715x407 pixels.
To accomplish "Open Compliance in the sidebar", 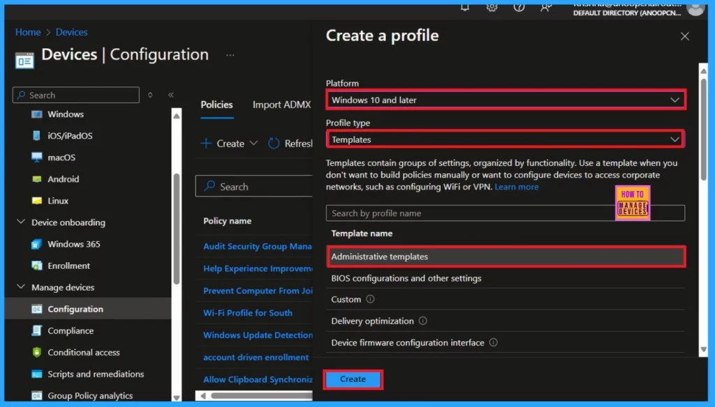I will (71, 330).
